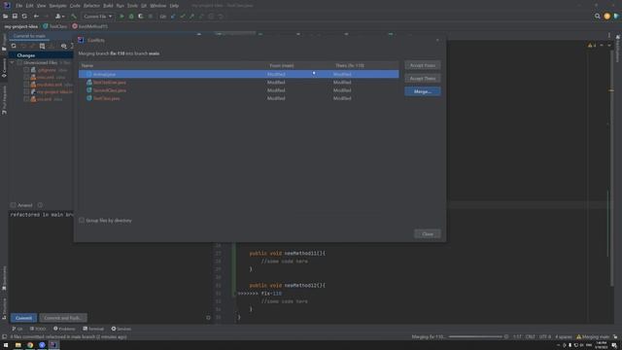Select the Commit to main tab

[x=29, y=36]
